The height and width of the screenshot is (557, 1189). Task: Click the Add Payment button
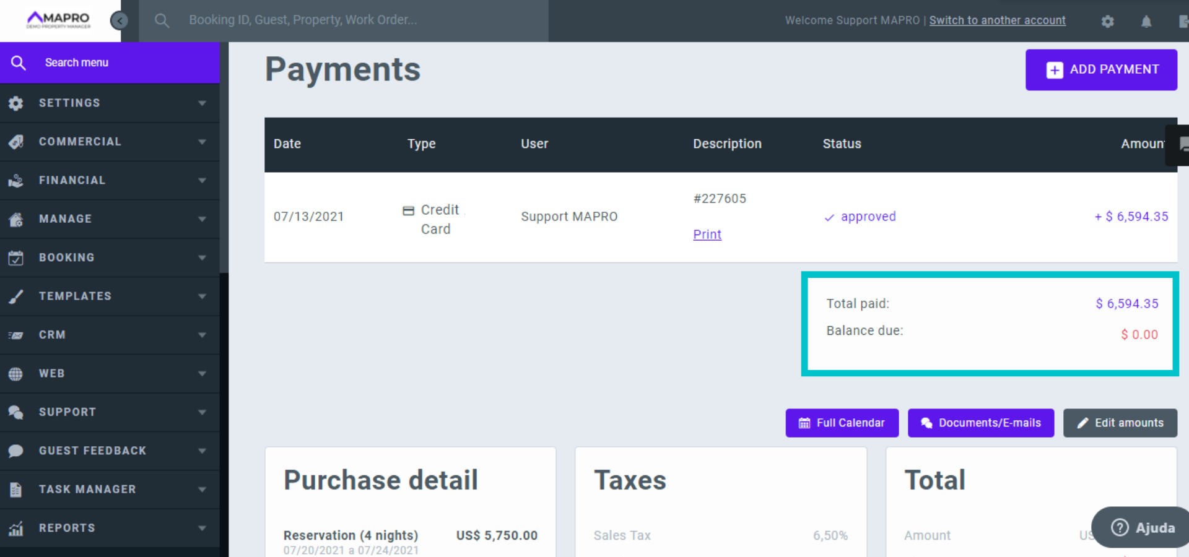tap(1101, 70)
